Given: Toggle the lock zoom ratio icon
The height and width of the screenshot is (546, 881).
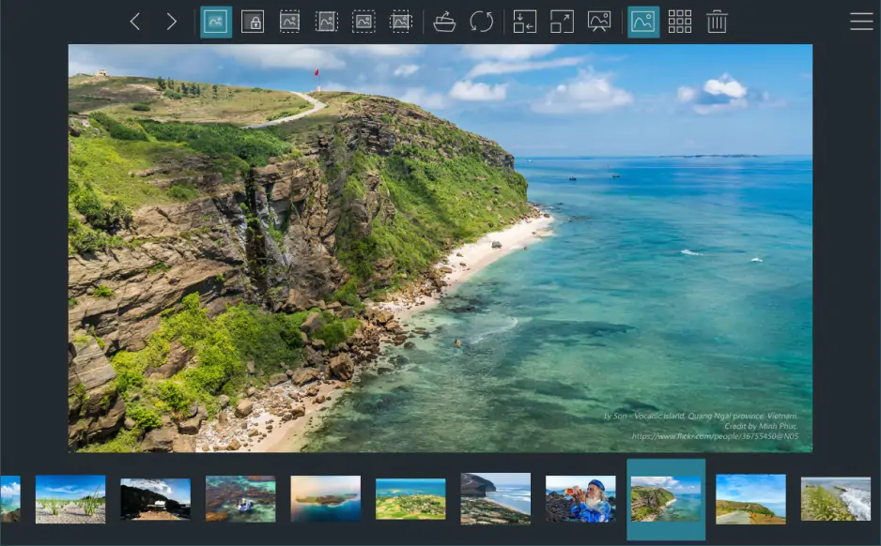Looking at the screenshot, I should (253, 22).
